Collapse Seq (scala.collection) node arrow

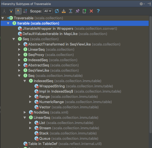[14, 39]
